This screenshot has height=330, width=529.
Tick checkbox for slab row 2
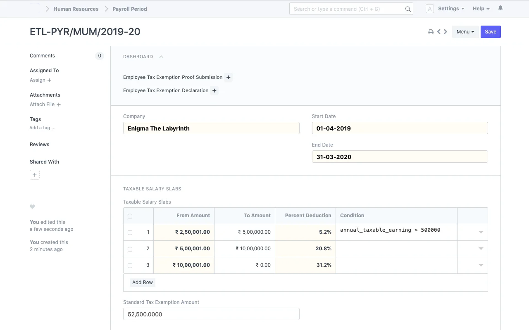(x=130, y=249)
